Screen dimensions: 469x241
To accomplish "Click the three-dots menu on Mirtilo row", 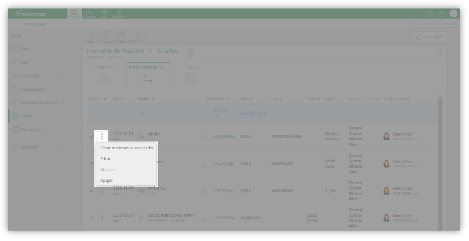I will (102, 137).
